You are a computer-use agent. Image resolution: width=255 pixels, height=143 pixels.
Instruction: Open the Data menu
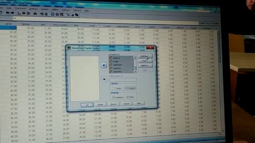(x=9, y=8)
